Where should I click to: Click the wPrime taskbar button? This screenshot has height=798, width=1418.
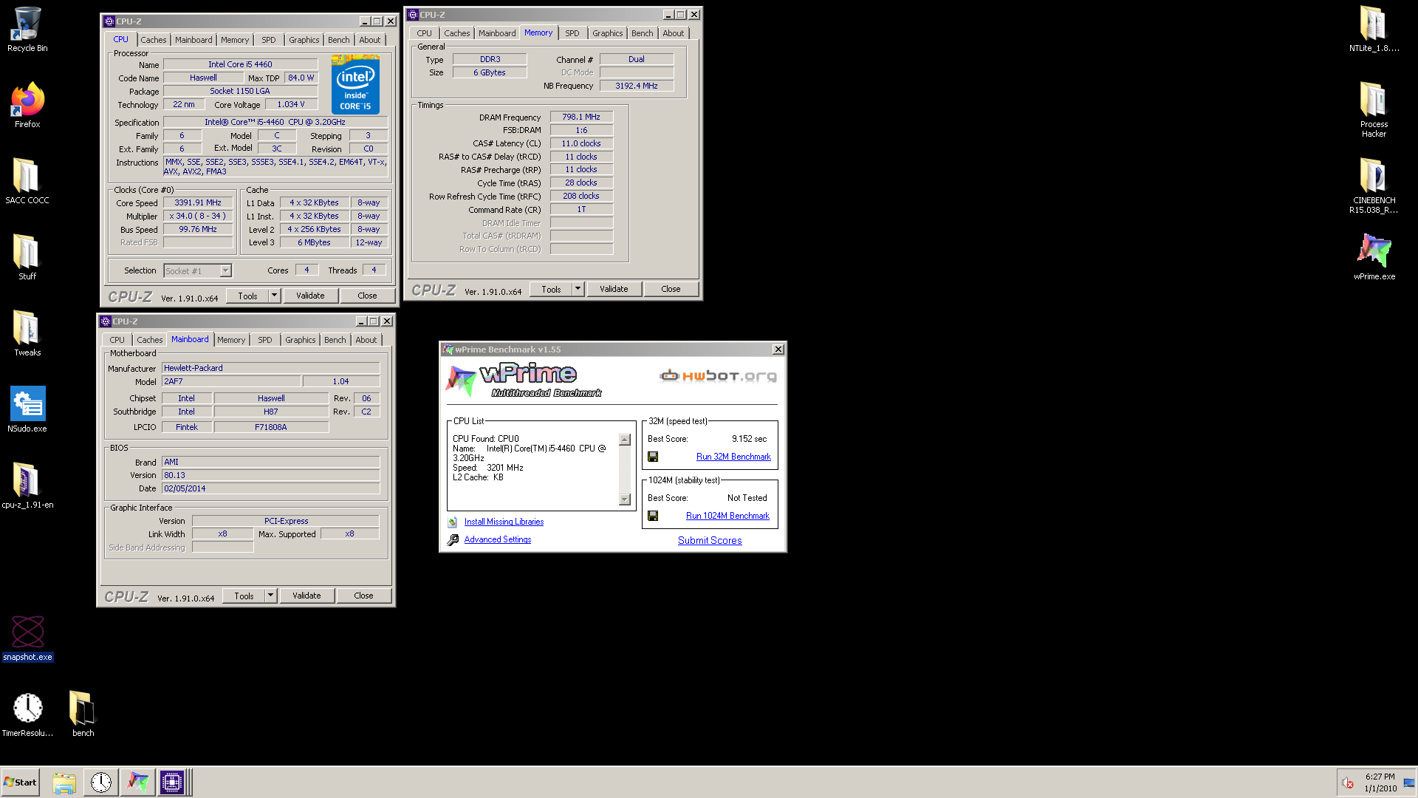tap(137, 782)
